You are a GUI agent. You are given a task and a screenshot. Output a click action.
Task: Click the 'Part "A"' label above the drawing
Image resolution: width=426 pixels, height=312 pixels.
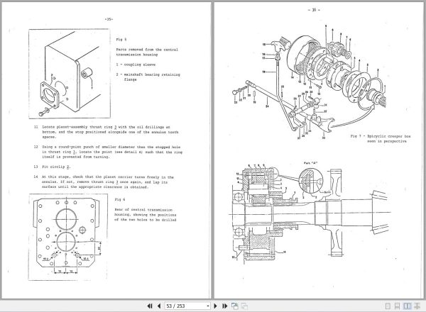310,163
